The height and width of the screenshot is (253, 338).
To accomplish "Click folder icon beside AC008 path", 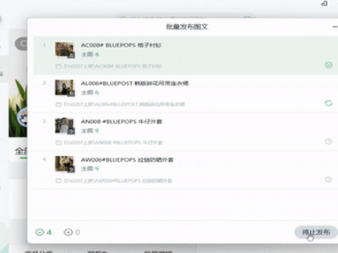I will coord(59,67).
